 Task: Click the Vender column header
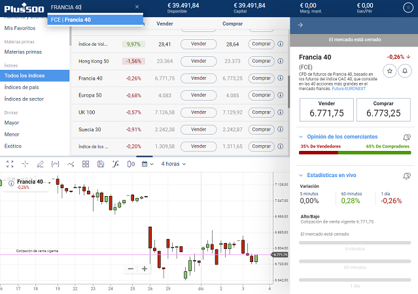click(x=164, y=24)
